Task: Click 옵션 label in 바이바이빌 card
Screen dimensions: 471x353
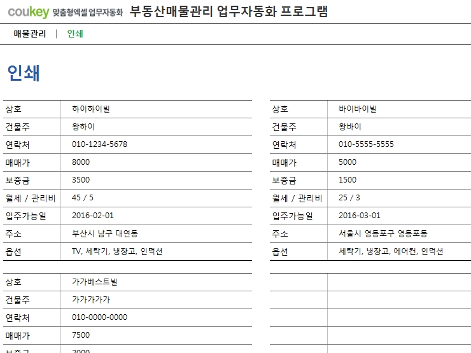Action: (x=280, y=251)
